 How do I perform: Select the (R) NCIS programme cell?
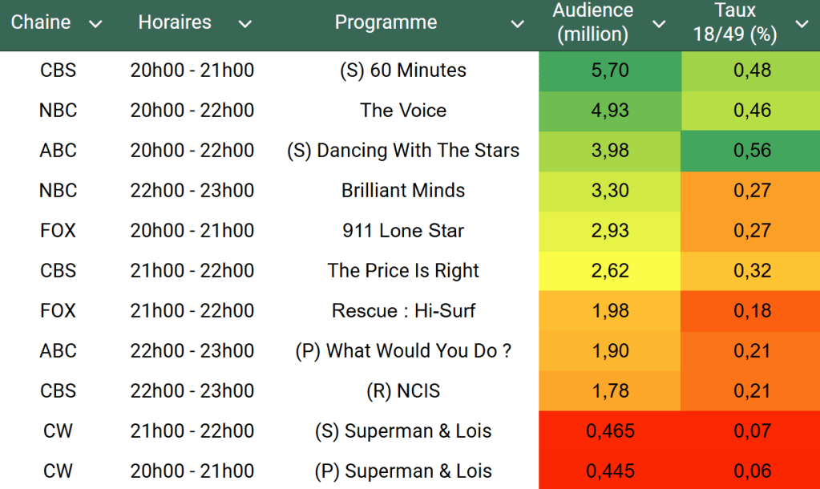403,391
